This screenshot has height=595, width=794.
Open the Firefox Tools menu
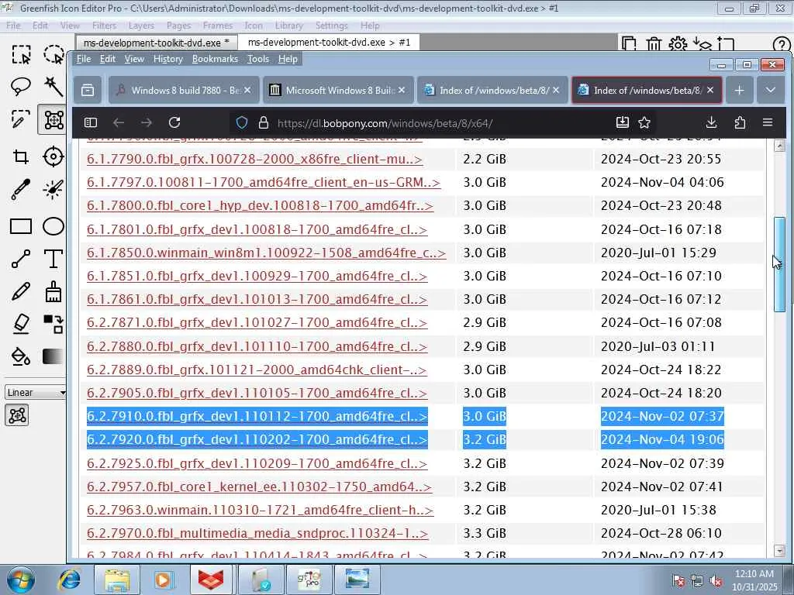[257, 59]
